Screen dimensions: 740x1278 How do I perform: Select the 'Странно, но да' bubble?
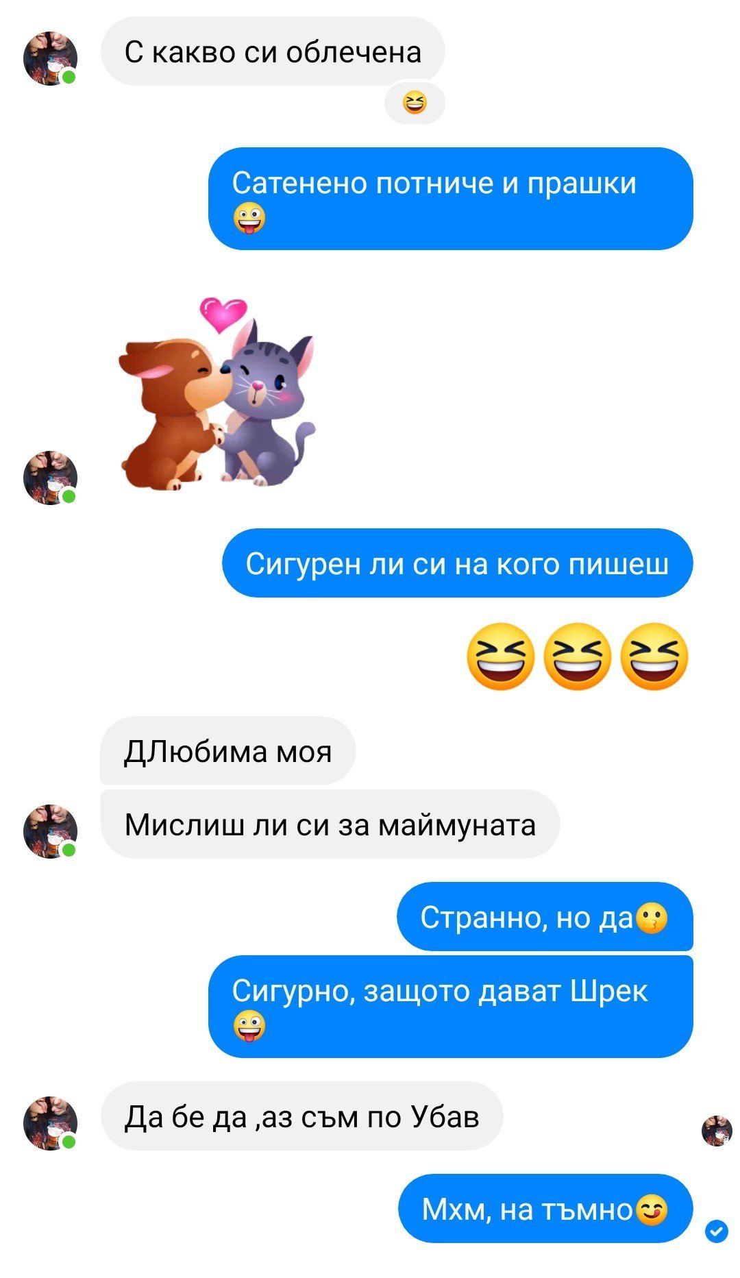point(545,917)
